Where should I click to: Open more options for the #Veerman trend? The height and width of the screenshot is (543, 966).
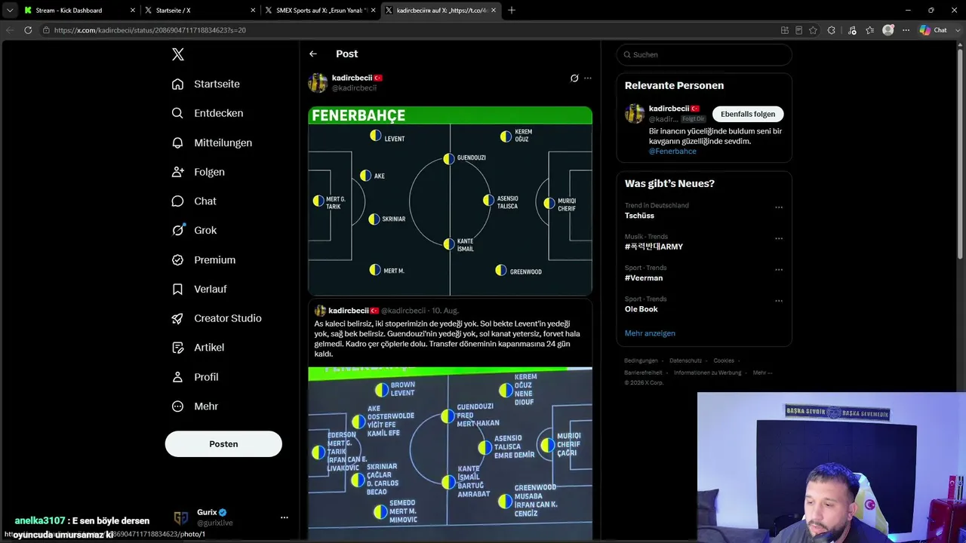point(779,270)
